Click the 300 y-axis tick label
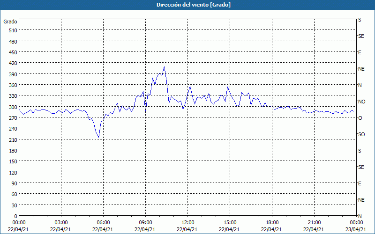Viewport: 375px width, 234px height. tap(14, 107)
